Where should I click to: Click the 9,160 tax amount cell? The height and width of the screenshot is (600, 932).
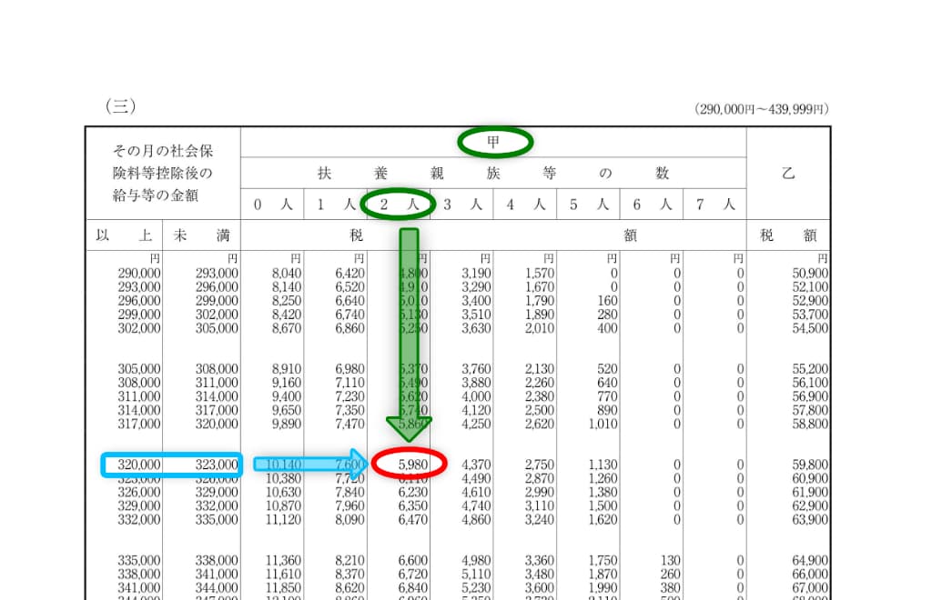click(x=287, y=383)
